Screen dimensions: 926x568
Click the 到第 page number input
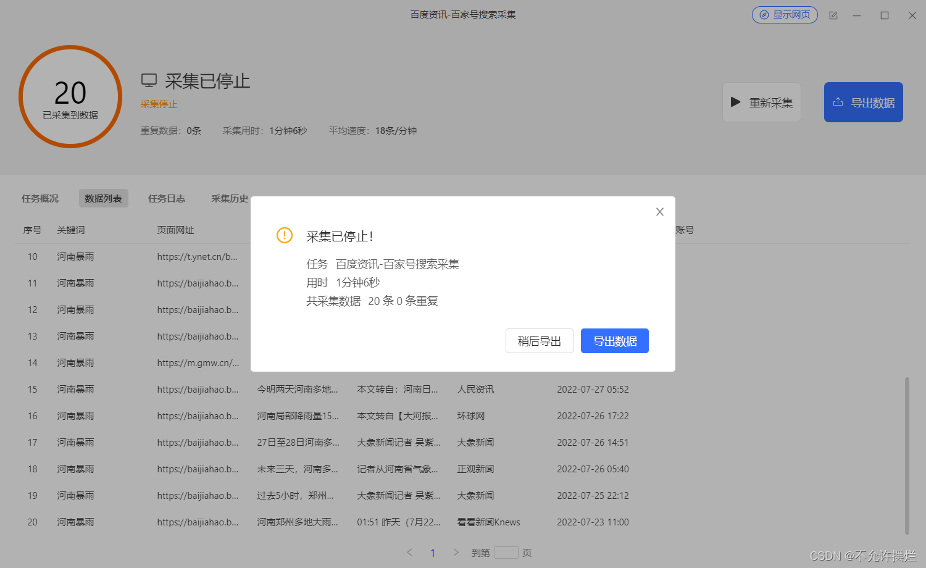[x=506, y=553]
